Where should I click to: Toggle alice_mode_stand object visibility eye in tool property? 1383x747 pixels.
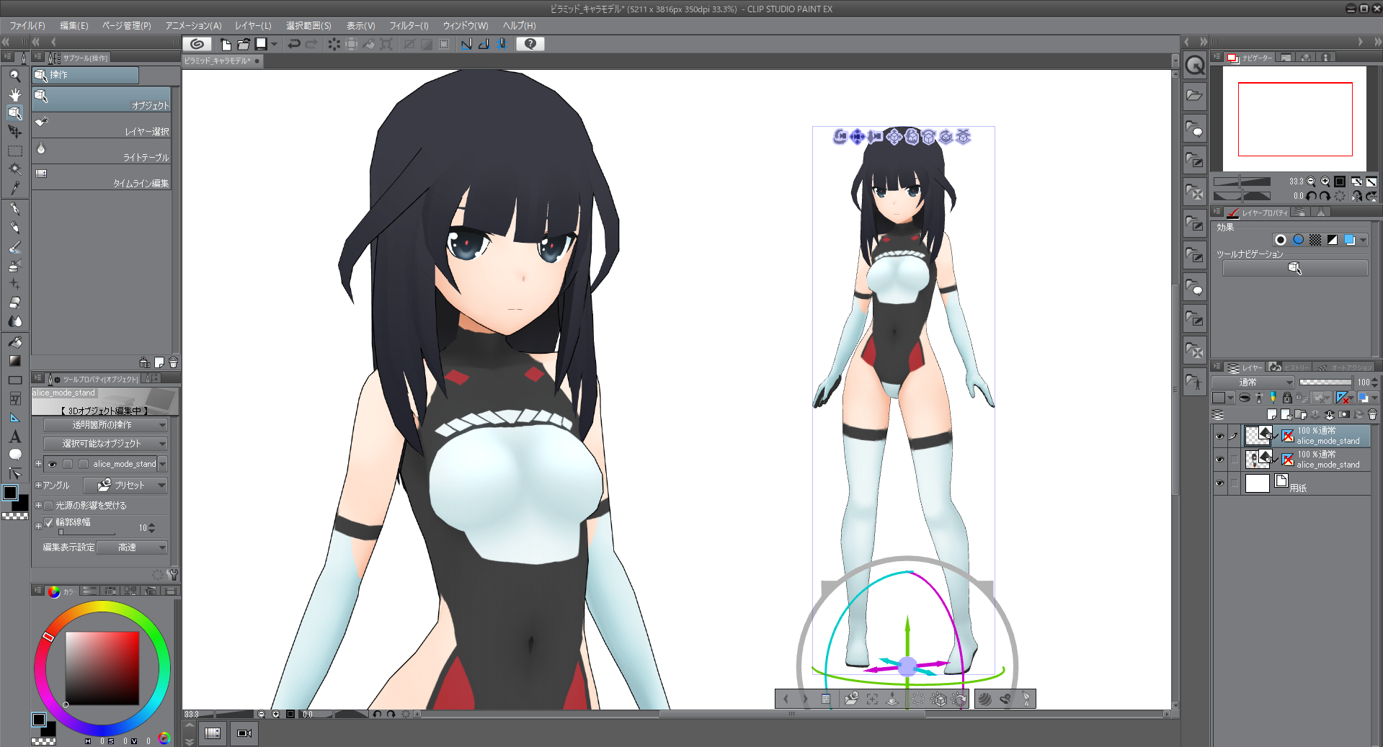pos(52,464)
